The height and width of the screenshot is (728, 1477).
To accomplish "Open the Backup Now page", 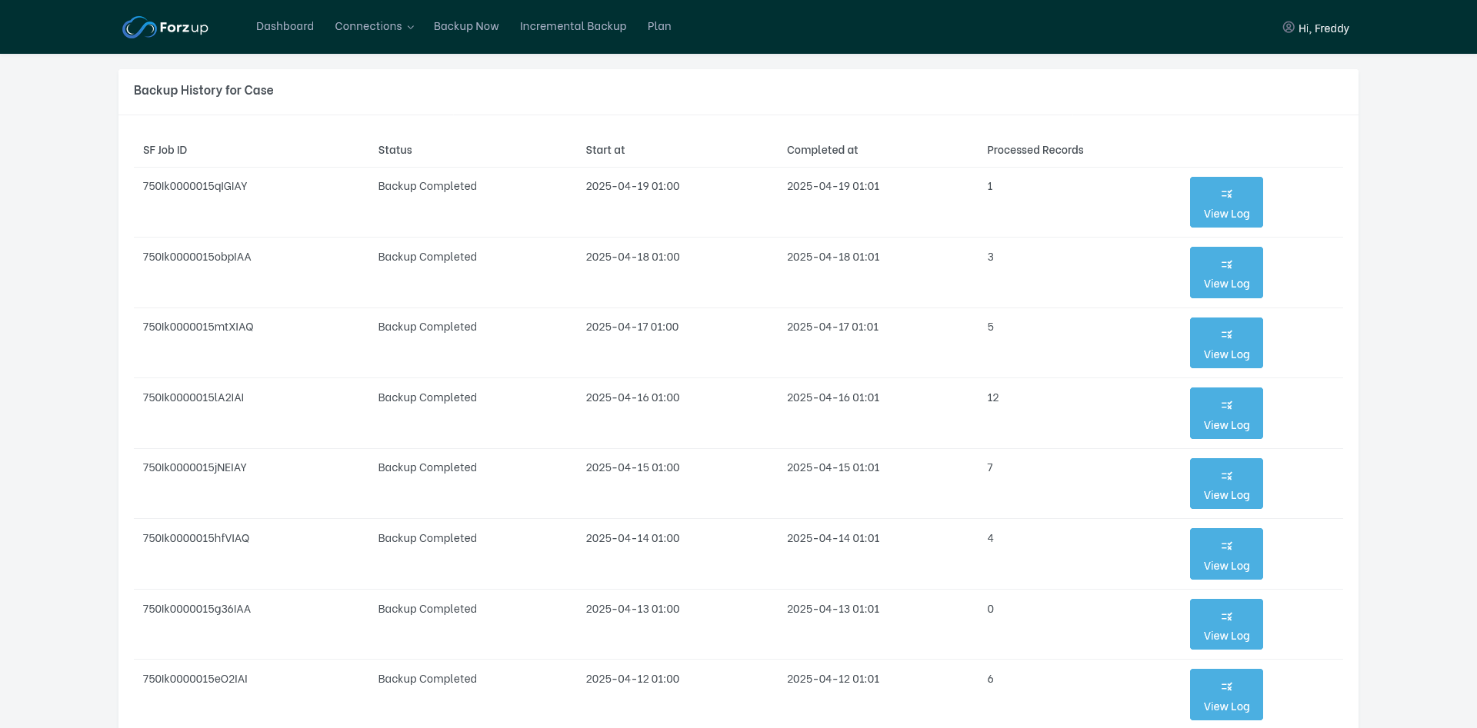I will tap(465, 26).
